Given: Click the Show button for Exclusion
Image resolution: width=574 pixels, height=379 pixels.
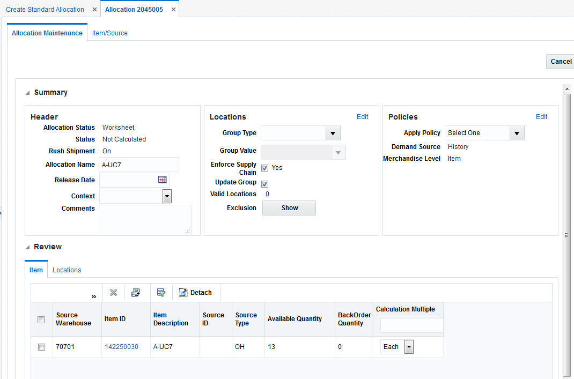Looking at the screenshot, I should point(289,207).
